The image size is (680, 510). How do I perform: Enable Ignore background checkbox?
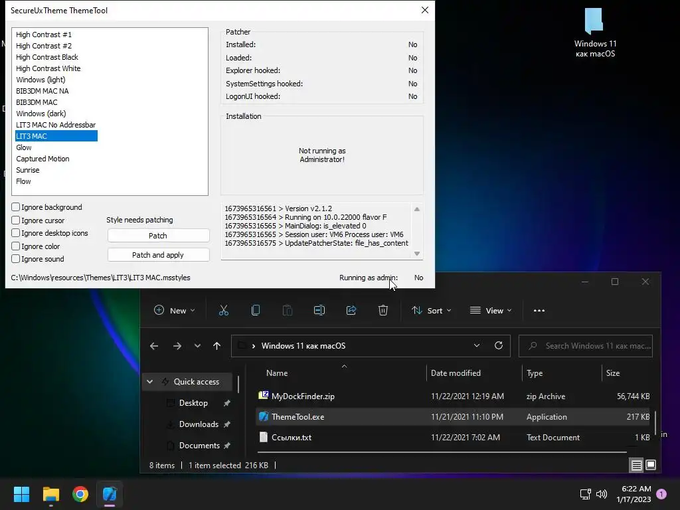16,207
